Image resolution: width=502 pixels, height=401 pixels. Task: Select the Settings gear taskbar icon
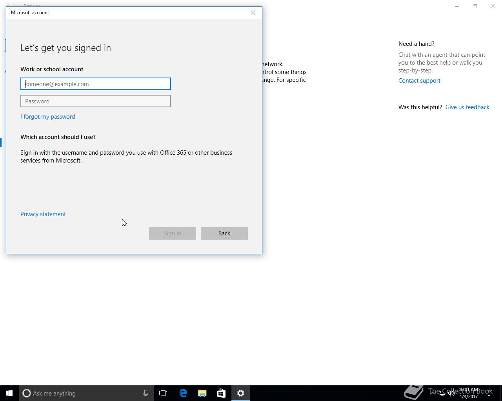pyautogui.click(x=241, y=393)
